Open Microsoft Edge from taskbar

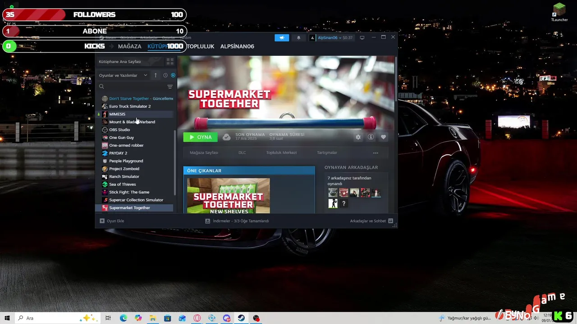pos(123,318)
